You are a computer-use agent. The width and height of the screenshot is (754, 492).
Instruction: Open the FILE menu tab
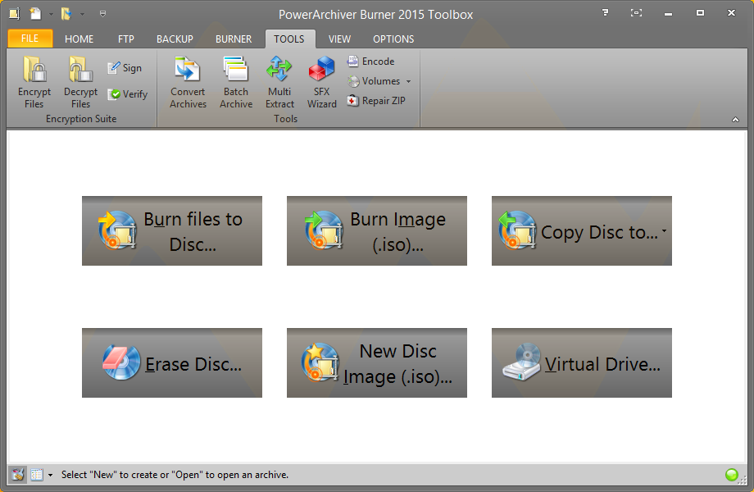pos(30,39)
